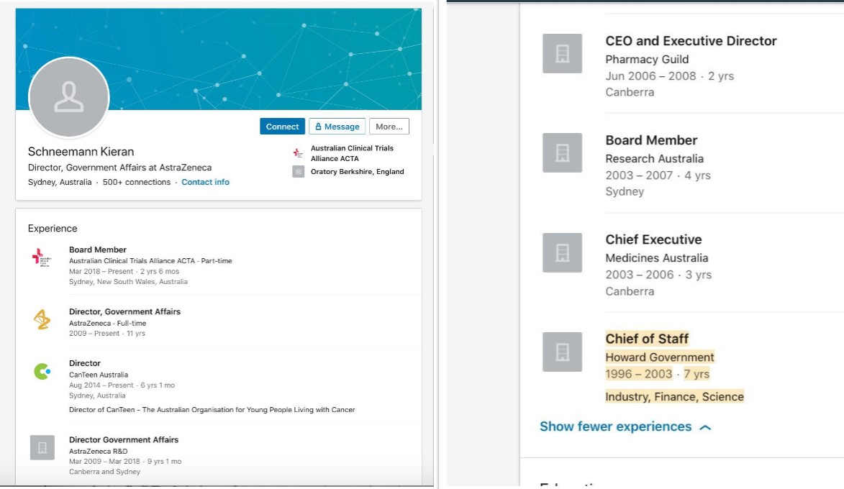Click 1996 – 2003 highlighted date range
The width and height of the screenshot is (844, 489).
[639, 374]
